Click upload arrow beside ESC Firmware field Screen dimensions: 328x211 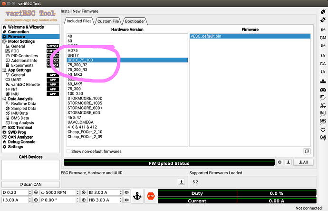point(182,181)
